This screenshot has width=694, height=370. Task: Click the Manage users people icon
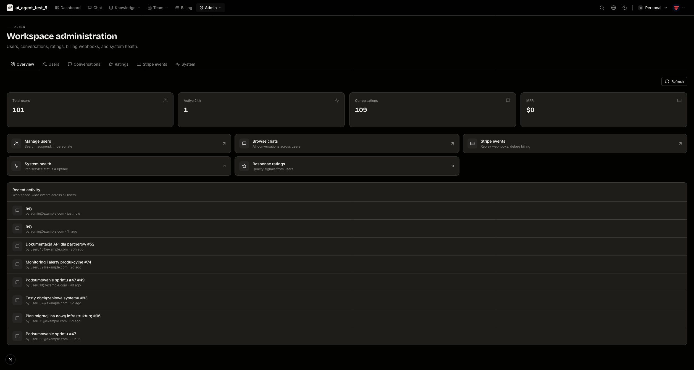(x=16, y=143)
